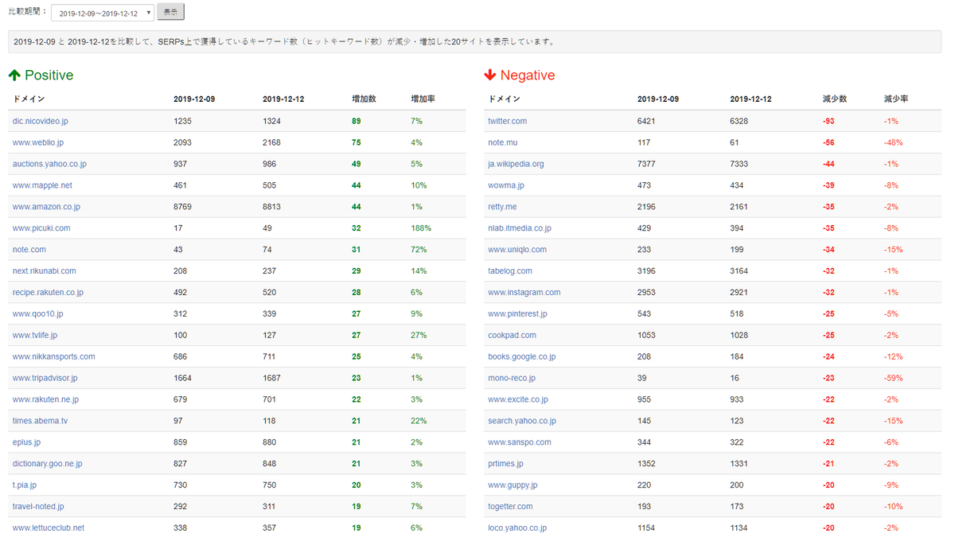Click the 増加数 column header

pos(364,99)
